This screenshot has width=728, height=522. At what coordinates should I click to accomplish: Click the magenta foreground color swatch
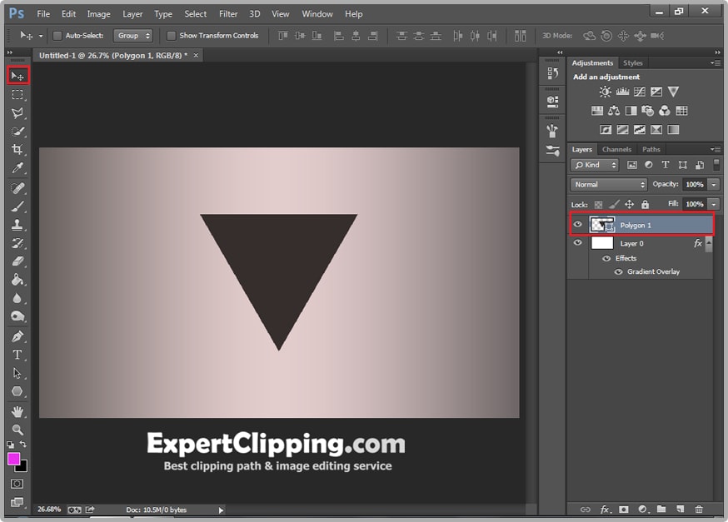(14, 459)
